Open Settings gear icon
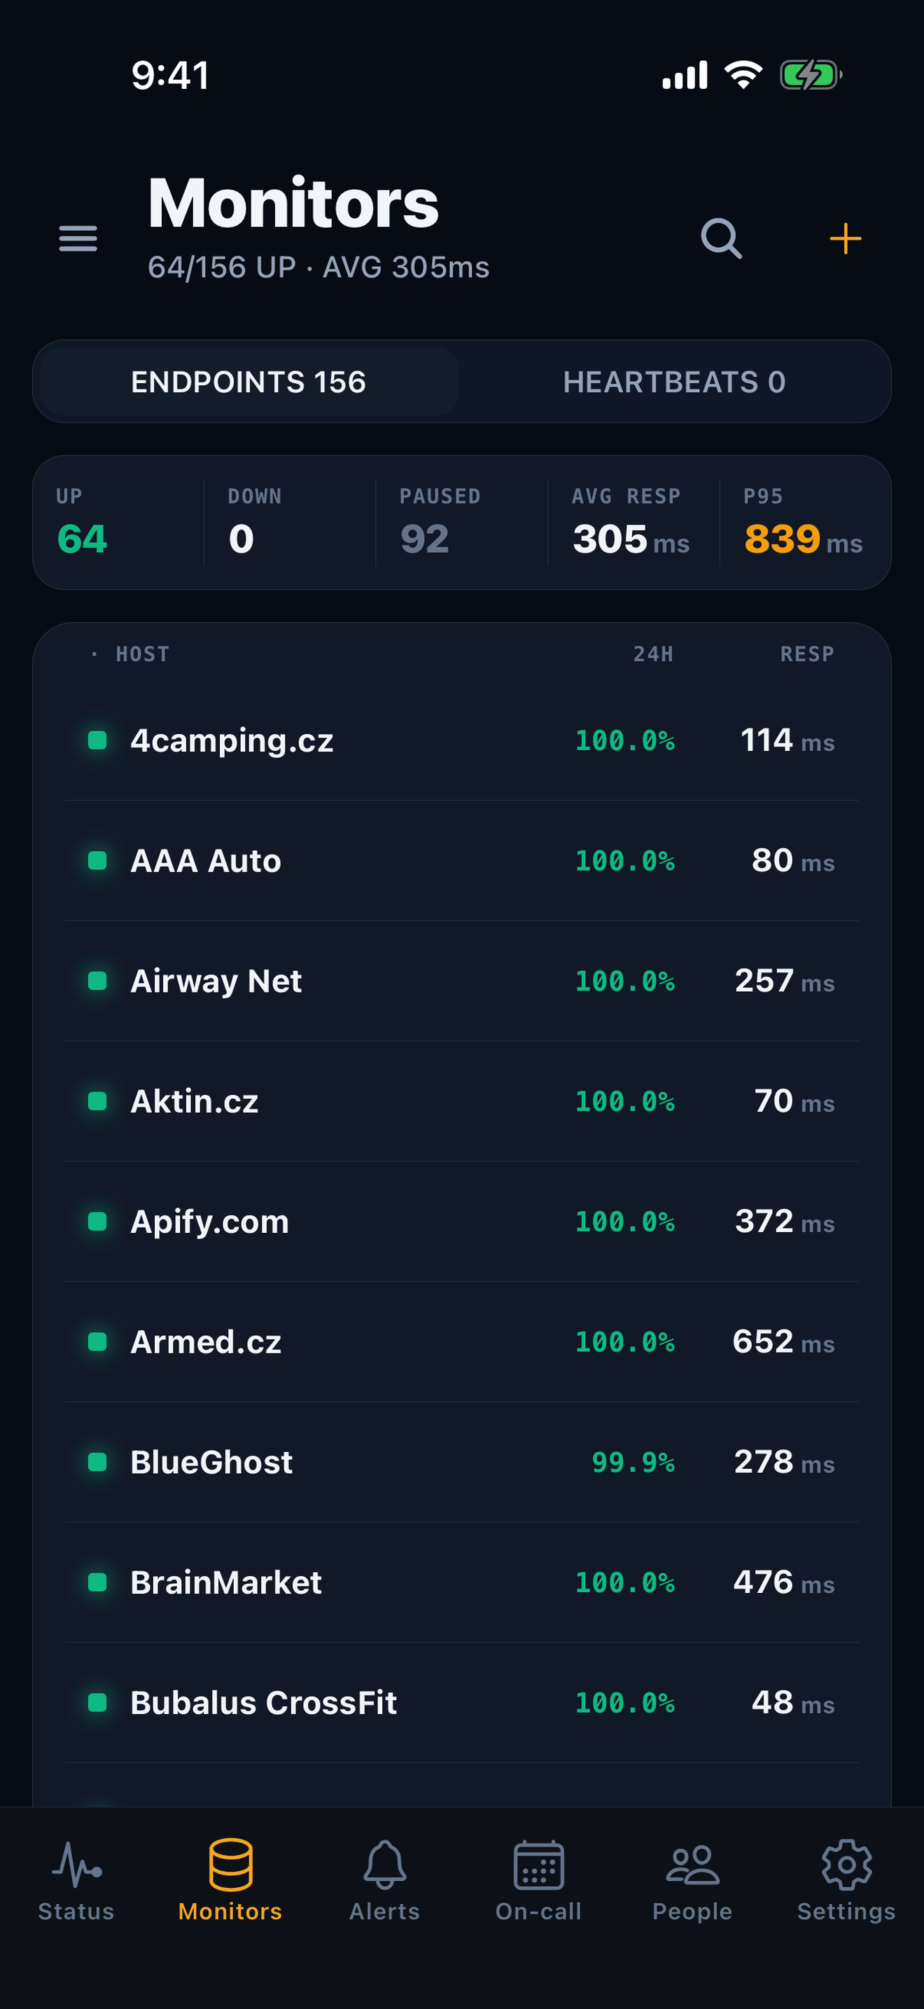Screen dimensions: 924x2009 coord(846,1864)
